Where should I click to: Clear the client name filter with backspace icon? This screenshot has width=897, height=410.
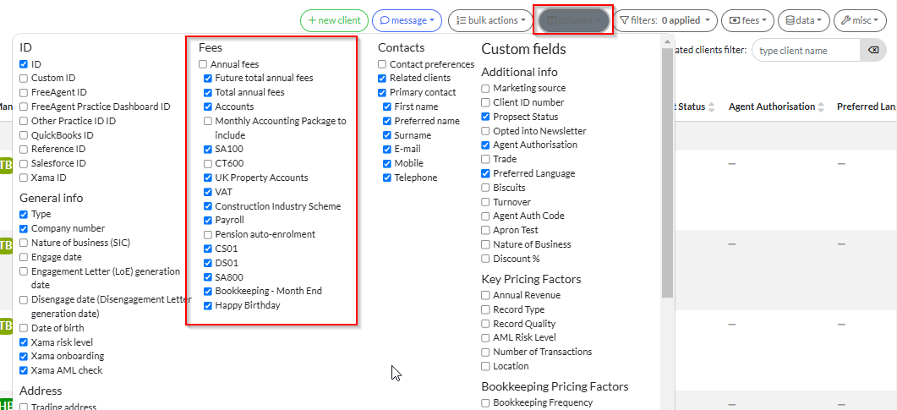click(873, 52)
